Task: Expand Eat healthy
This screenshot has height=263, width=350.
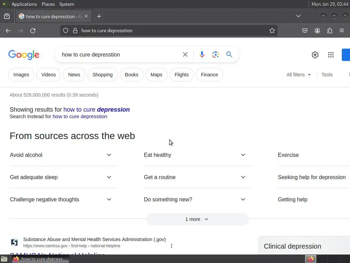Action: 198,155
